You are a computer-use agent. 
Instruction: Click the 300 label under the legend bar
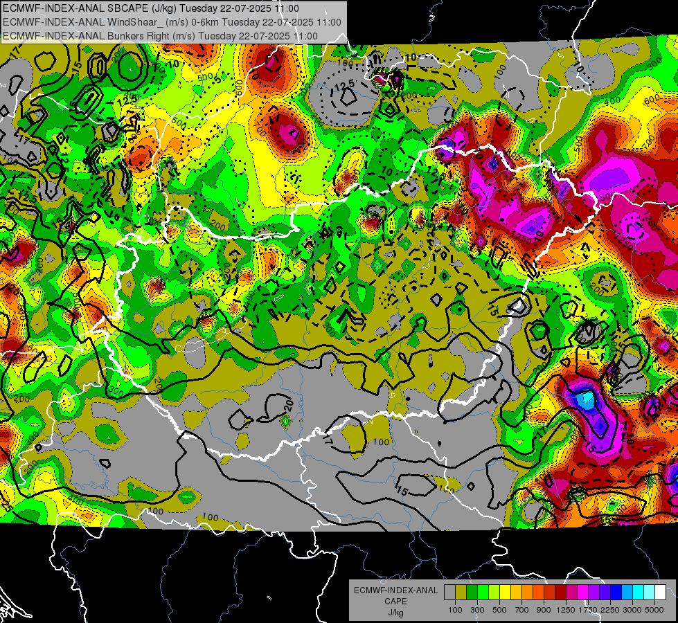(x=477, y=610)
